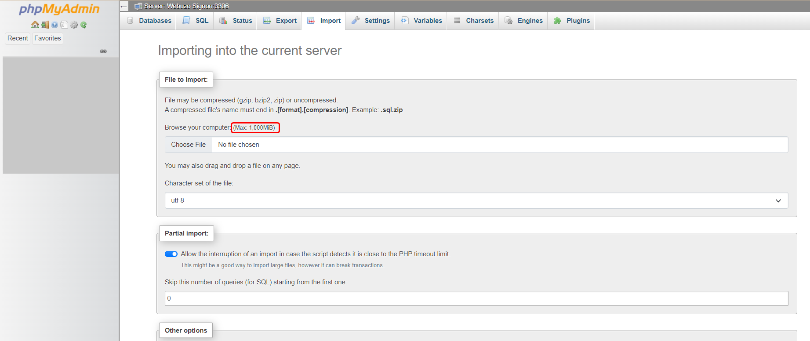Click the Log out door icon
The image size is (810, 341).
(x=45, y=25)
